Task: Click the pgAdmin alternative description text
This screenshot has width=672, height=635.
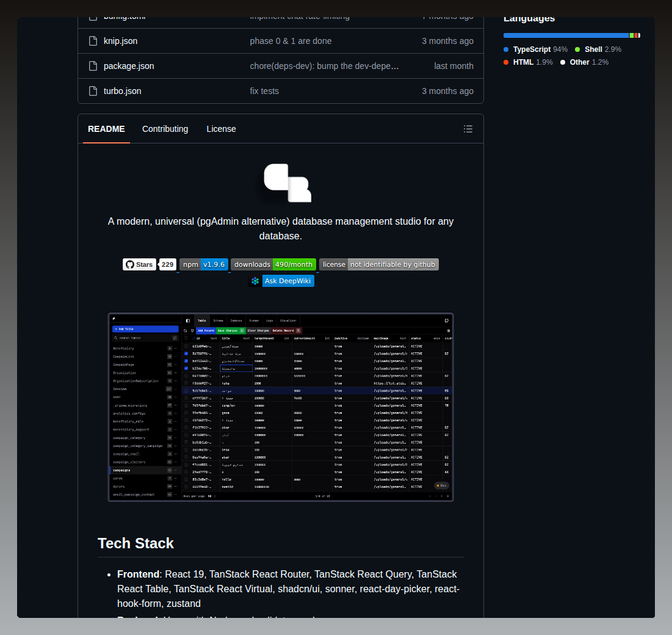Action: click(281, 228)
